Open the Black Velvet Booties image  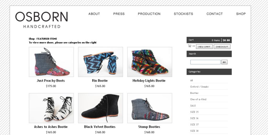[100, 108]
